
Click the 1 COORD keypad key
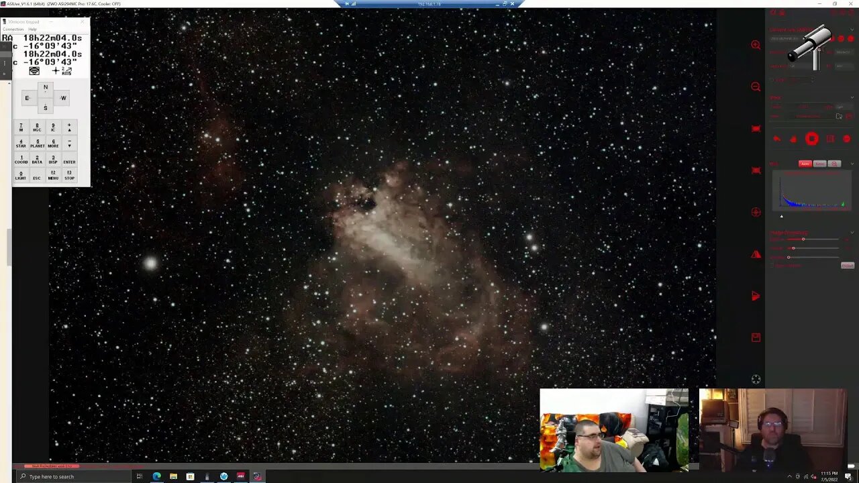[21, 159]
